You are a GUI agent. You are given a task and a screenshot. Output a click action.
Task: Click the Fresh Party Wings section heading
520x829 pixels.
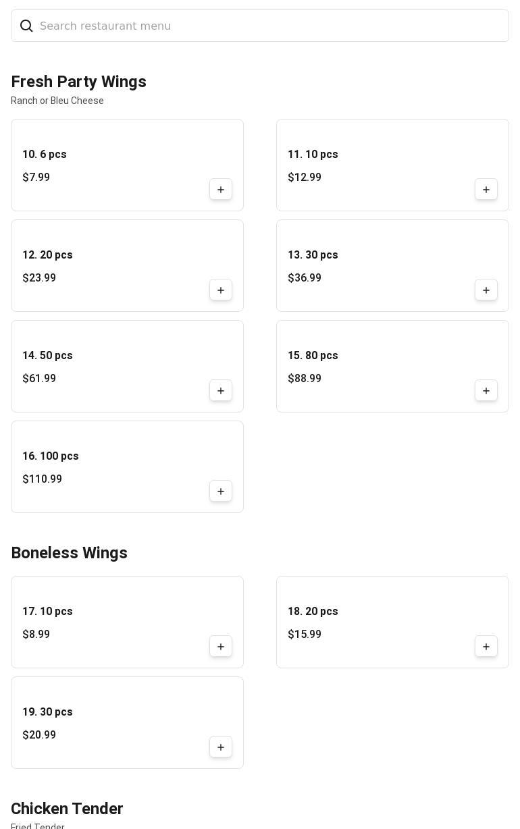pos(78,82)
